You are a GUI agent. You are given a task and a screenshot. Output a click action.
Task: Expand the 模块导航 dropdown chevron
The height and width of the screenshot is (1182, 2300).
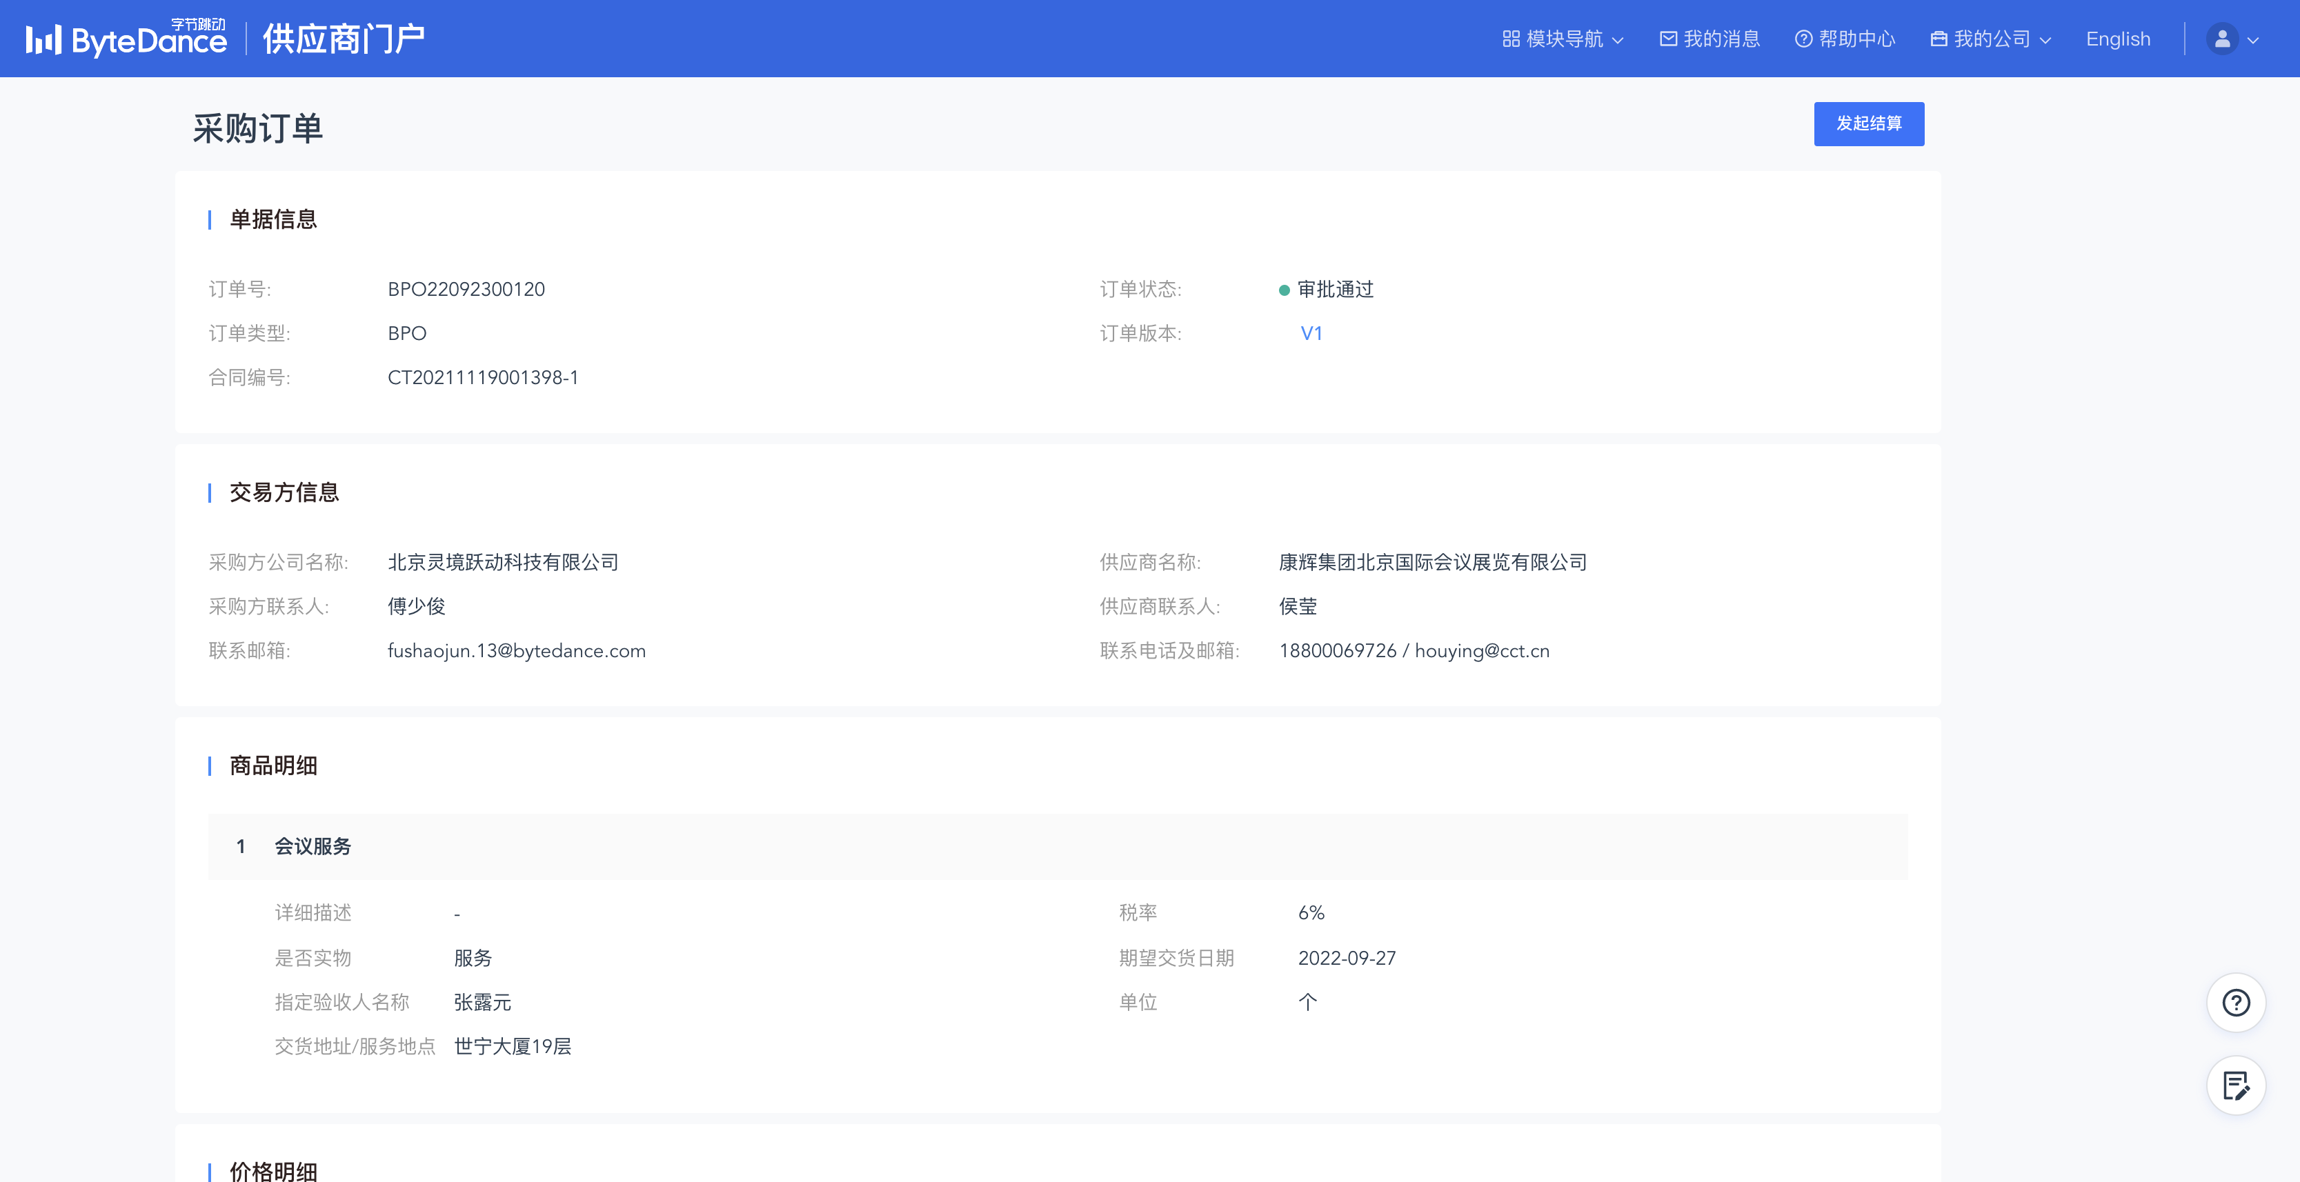(x=1618, y=40)
